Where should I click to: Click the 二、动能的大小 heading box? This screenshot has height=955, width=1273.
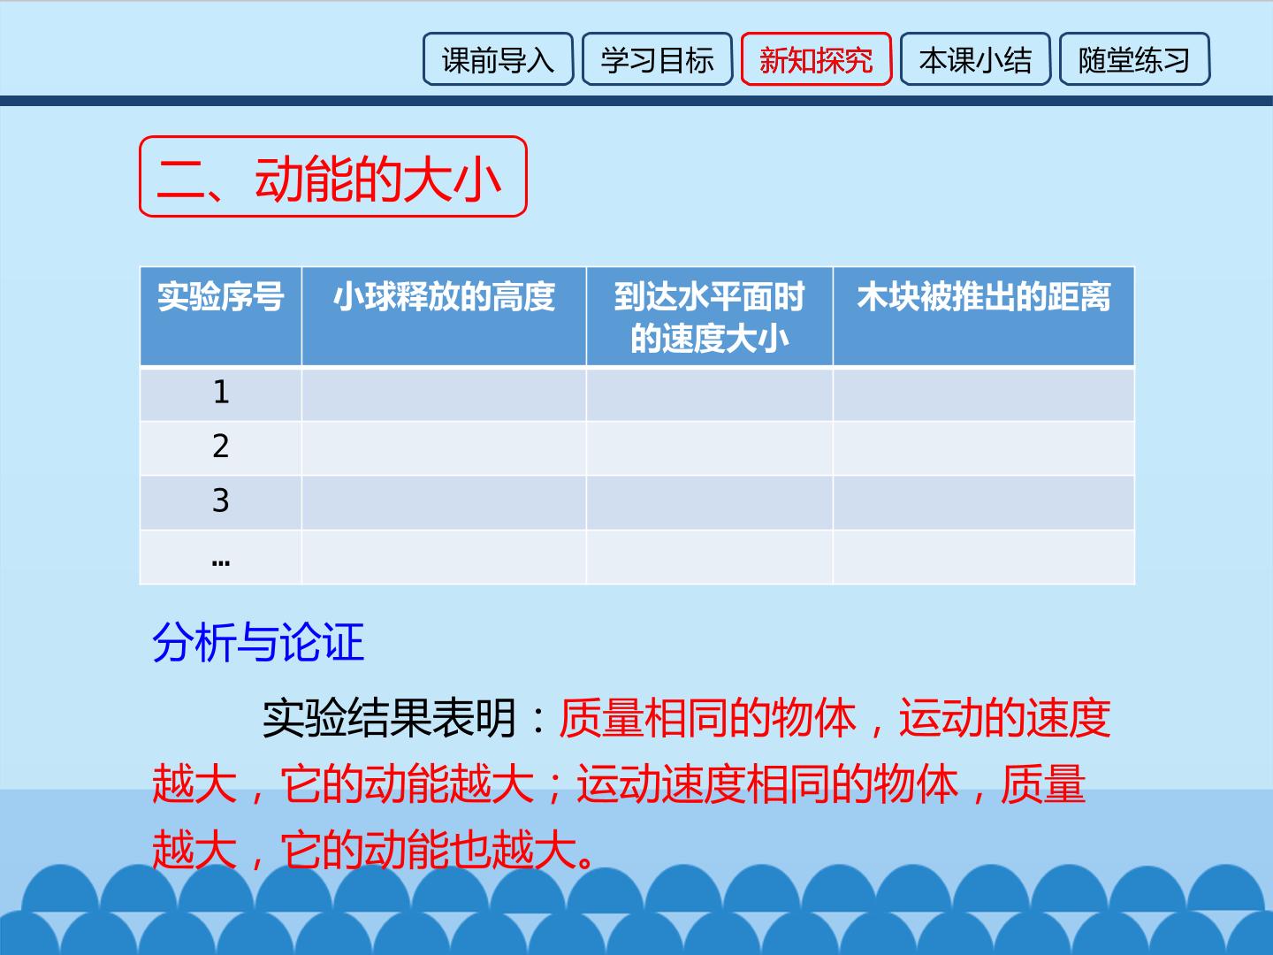pyautogui.click(x=333, y=177)
